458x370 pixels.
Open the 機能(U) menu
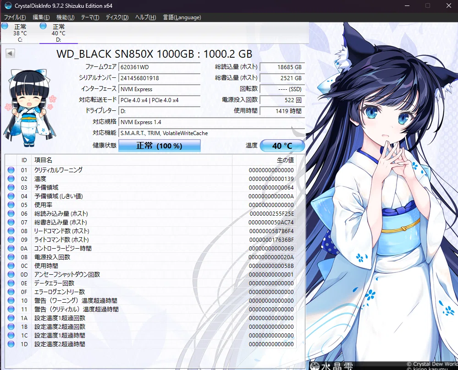pyautogui.click(x=65, y=17)
